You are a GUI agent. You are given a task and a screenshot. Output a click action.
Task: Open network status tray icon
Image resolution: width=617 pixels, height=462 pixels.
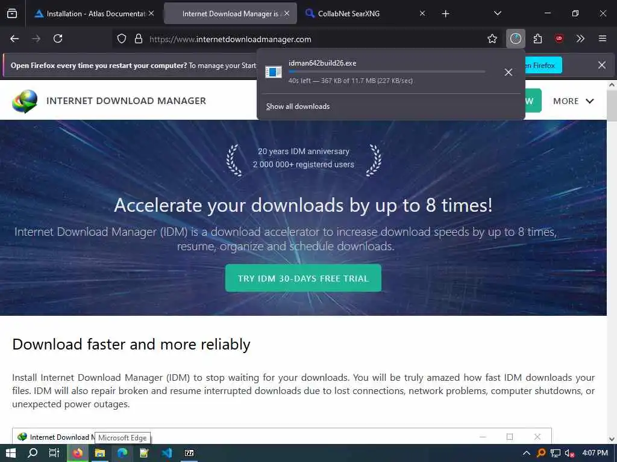[555, 453]
